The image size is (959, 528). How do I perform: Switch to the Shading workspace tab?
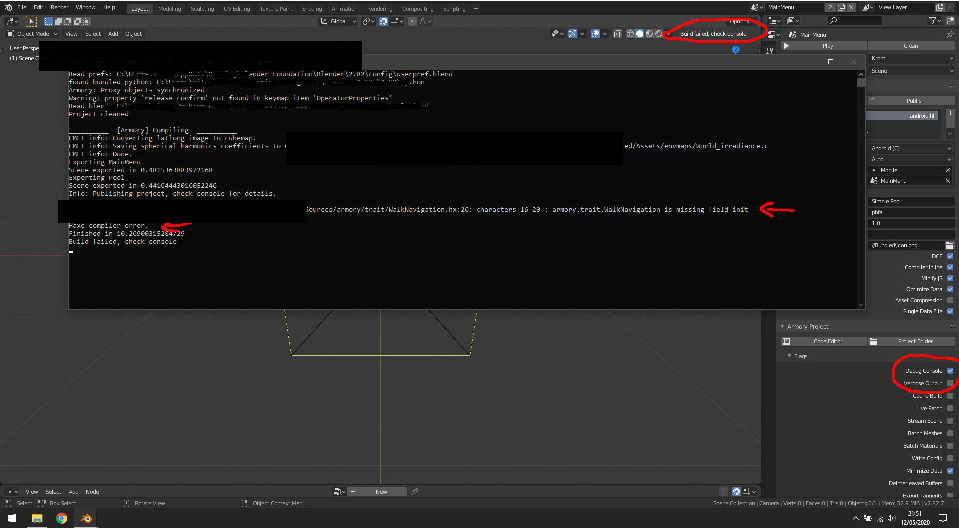coord(312,9)
